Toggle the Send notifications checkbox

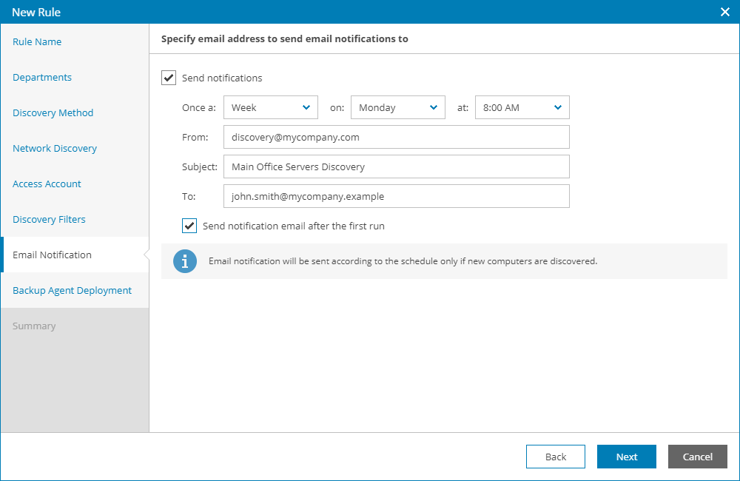(x=169, y=78)
